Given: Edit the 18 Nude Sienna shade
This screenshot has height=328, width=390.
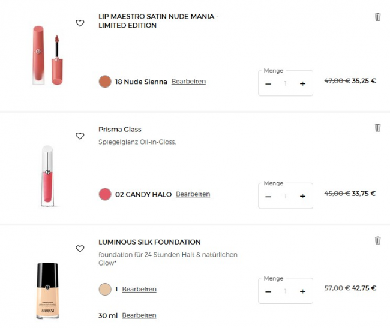Looking at the screenshot, I should [x=188, y=82].
